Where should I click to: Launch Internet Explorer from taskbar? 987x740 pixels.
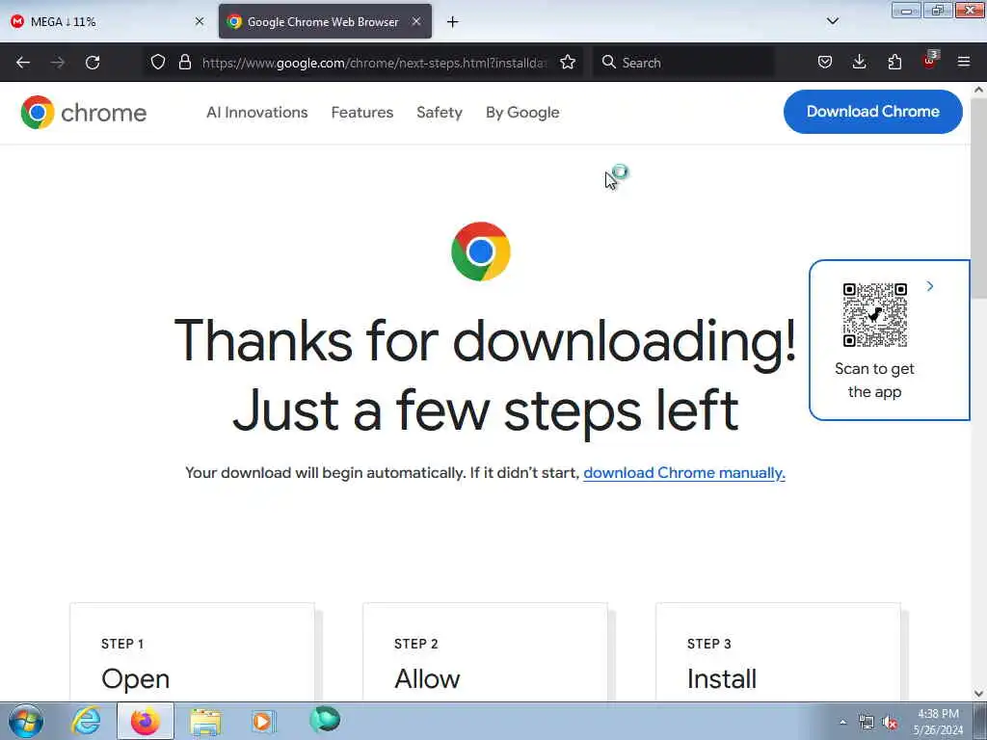[x=86, y=721]
